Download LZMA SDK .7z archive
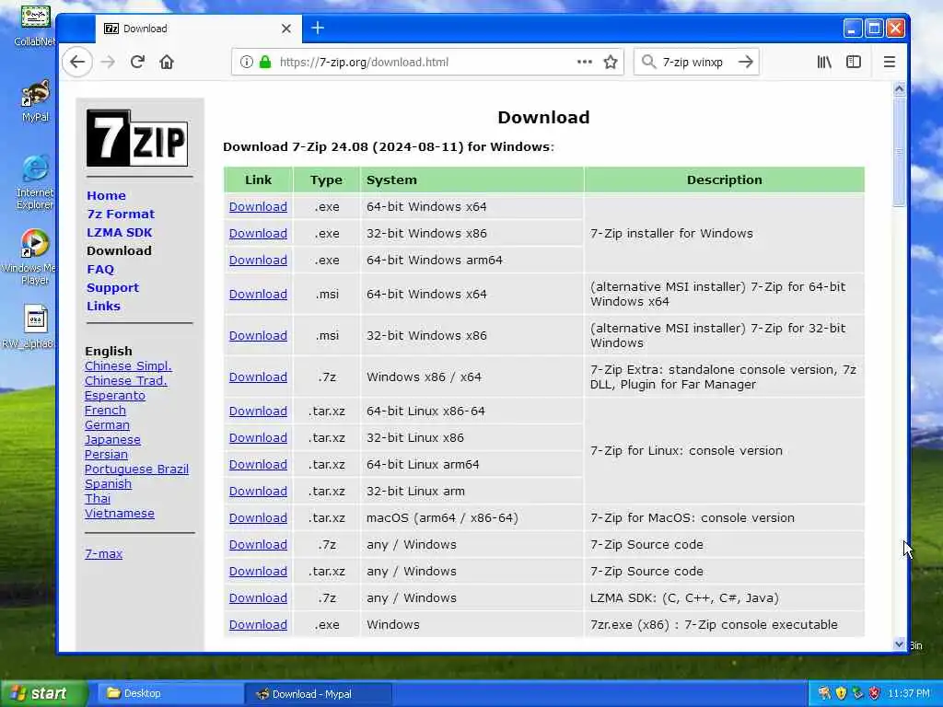The image size is (943, 707). (x=258, y=598)
